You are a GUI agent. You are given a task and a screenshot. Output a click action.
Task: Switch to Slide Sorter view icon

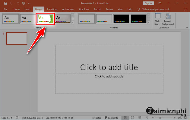pyautogui.click(x=133, y=118)
